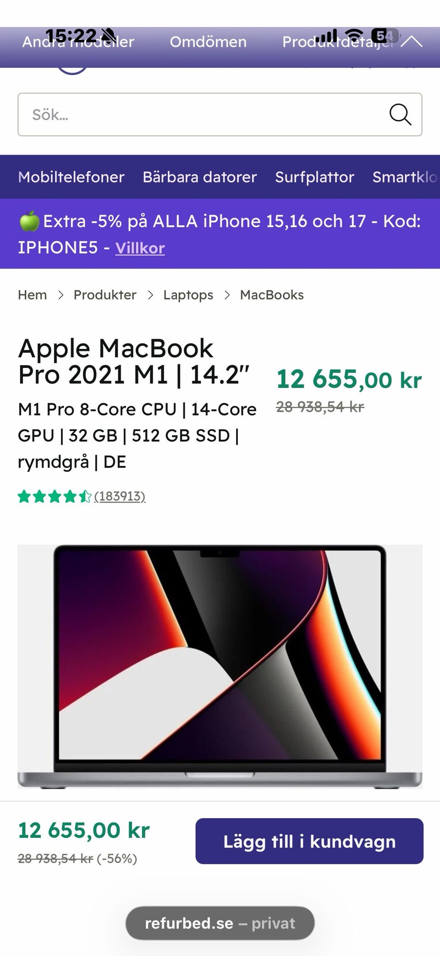The image size is (440, 956).
Task: Go to the Hem breadcrumb
Action: tap(32, 295)
